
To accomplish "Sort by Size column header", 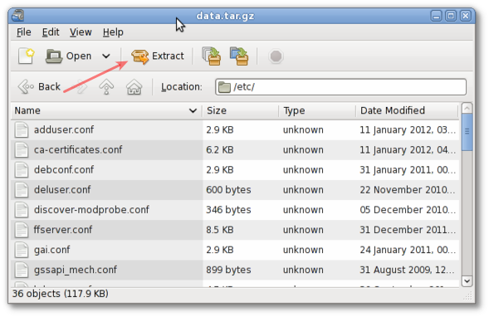I will 241,110.
